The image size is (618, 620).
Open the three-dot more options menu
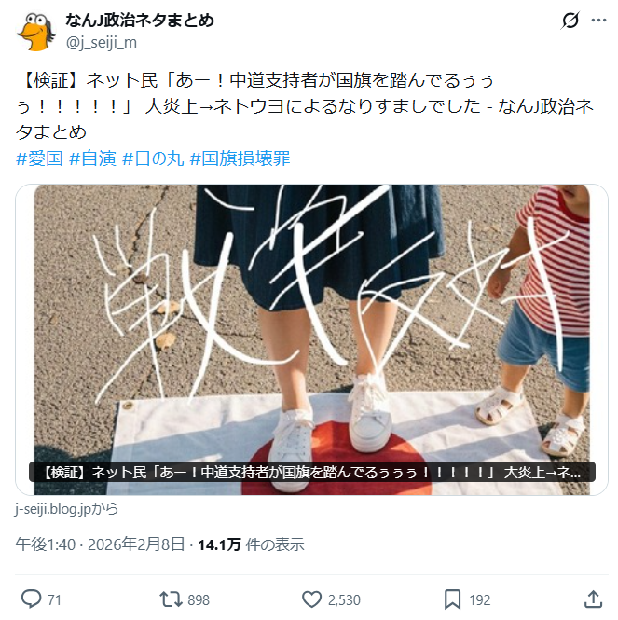click(598, 21)
